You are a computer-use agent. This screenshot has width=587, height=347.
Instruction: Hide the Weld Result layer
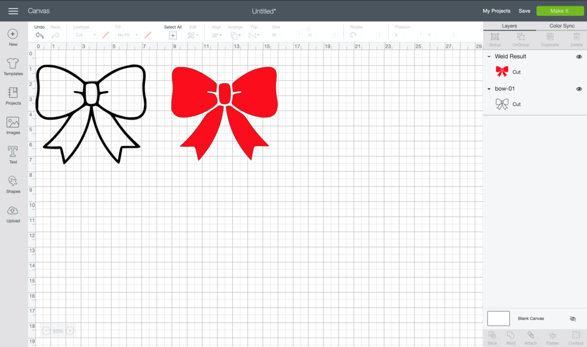[x=579, y=57]
